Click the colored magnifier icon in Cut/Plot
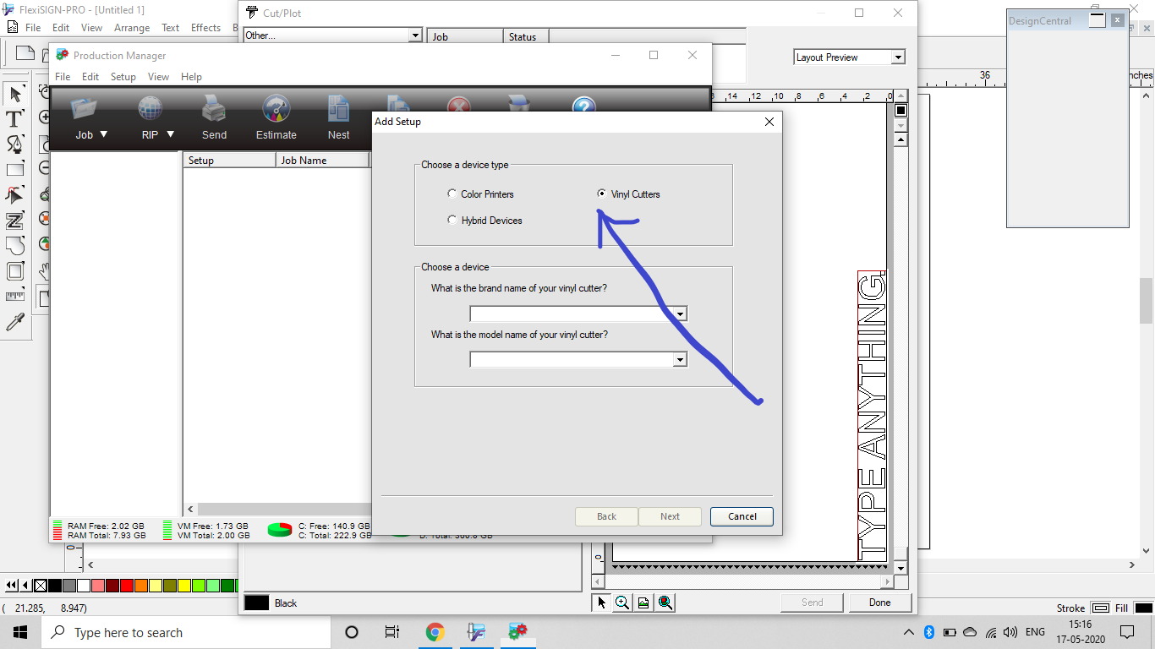The image size is (1155, 649). pos(665,603)
